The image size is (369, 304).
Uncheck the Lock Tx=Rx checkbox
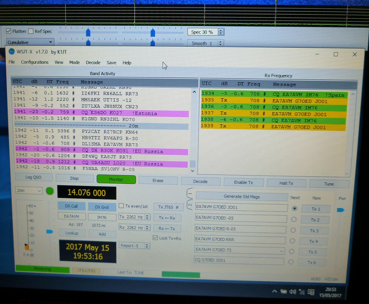[155, 238]
